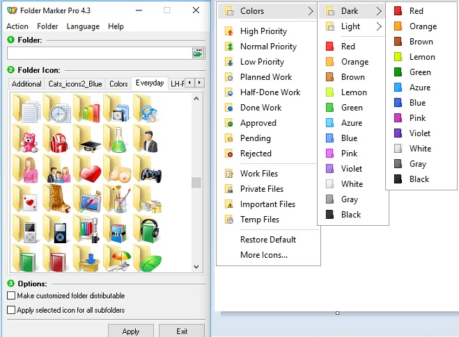The width and height of the screenshot is (459, 337).
Task: Select Rejected in the context menu
Action: coord(267,154)
